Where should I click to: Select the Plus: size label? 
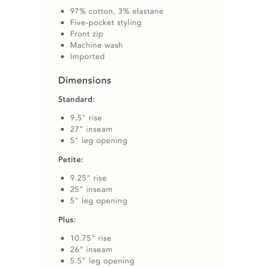[67, 219]
